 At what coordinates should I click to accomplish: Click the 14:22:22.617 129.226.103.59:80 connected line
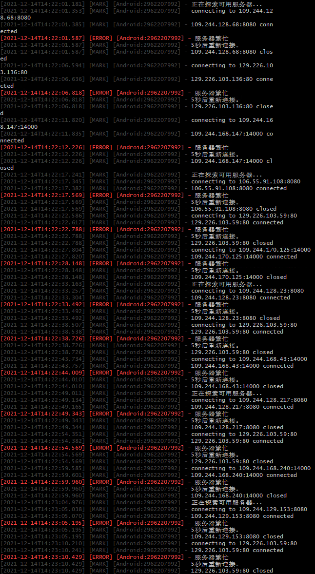(141, 222)
